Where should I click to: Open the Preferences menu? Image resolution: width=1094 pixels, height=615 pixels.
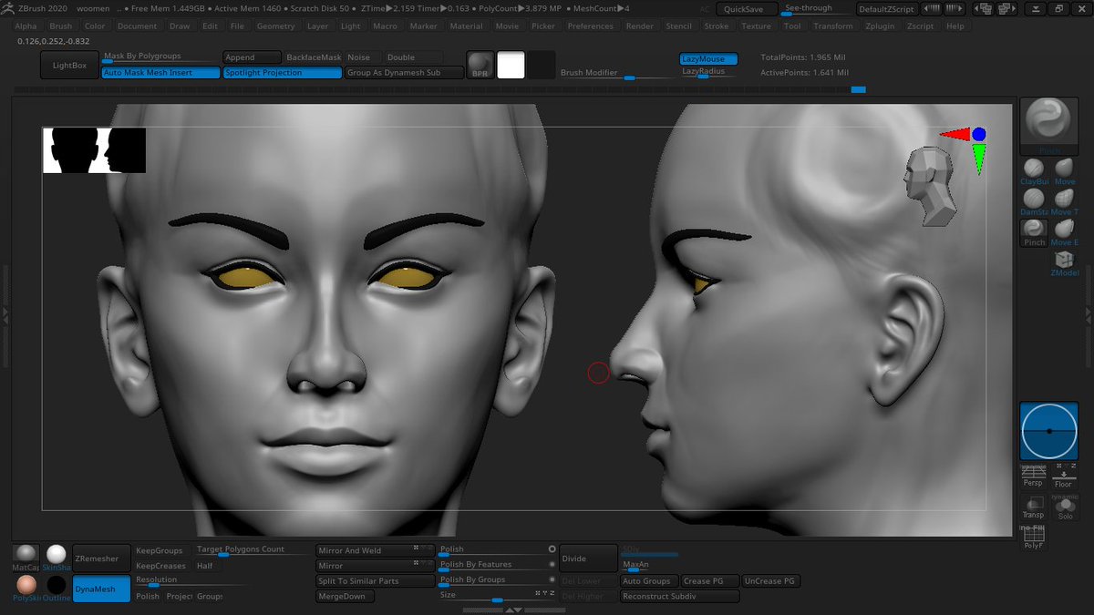point(591,26)
